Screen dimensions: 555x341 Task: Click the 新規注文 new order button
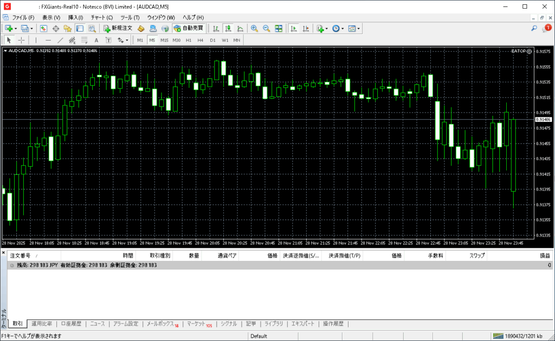point(118,28)
